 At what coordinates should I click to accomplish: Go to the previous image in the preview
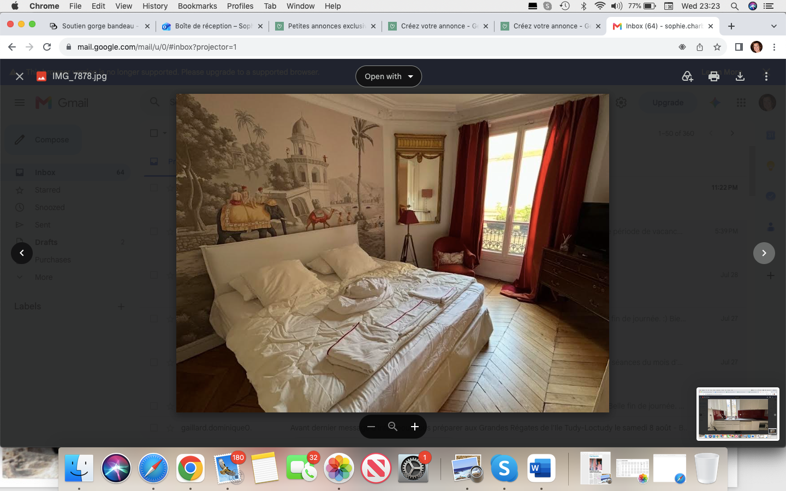point(22,253)
